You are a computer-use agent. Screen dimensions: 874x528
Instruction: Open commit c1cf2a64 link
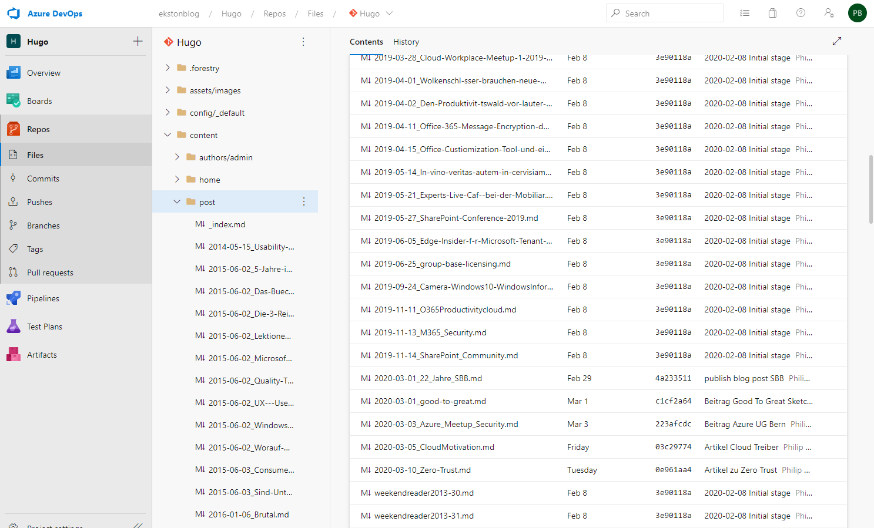[x=673, y=401]
